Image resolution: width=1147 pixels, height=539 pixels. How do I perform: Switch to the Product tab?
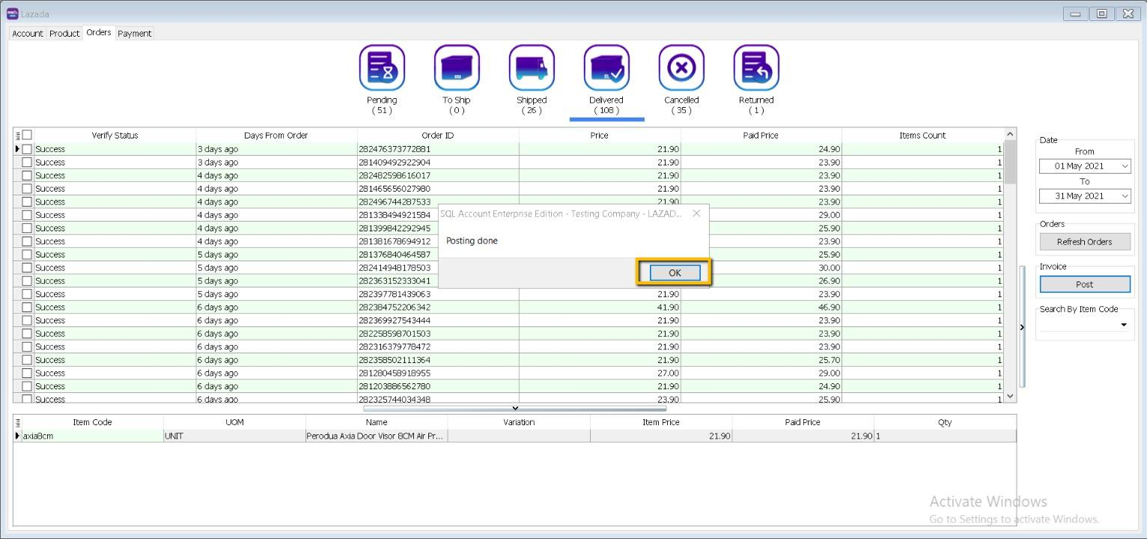coord(64,34)
